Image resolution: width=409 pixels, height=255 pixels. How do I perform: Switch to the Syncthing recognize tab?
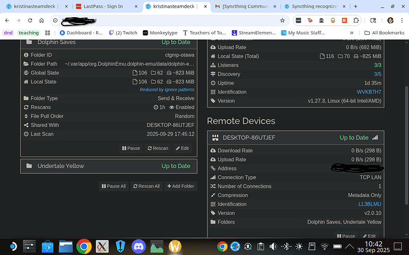315,7
